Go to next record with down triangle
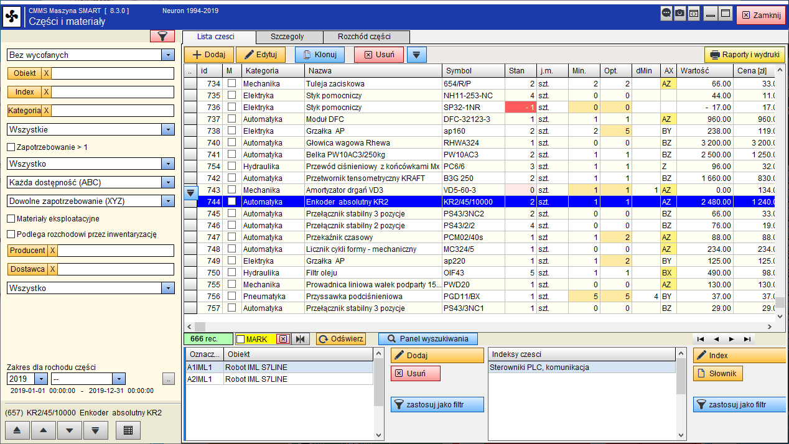Viewport: 789px width, 444px height. (70, 430)
